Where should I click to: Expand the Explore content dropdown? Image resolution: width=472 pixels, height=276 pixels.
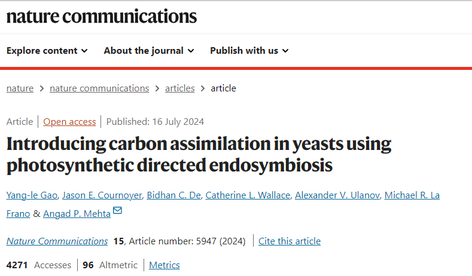point(47,51)
